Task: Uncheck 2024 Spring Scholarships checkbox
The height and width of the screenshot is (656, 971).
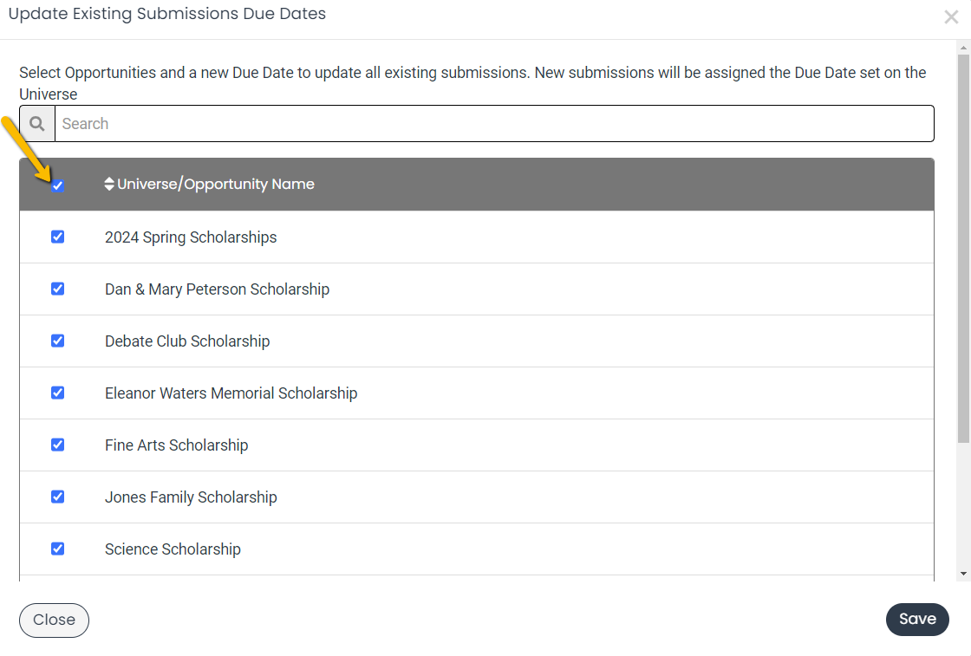Action: [57, 237]
